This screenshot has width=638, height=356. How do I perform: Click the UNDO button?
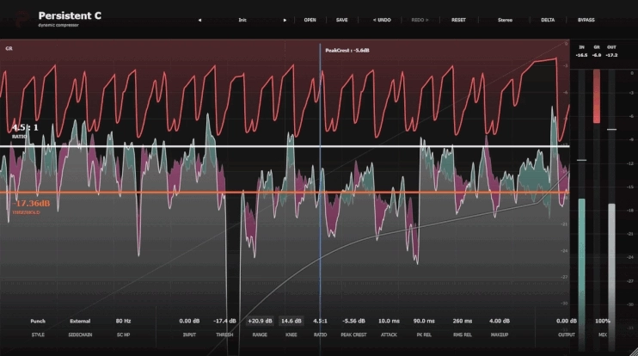[382, 20]
